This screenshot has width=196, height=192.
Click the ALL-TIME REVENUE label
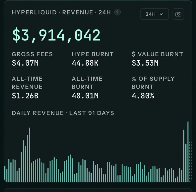pyautogui.click(x=27, y=83)
